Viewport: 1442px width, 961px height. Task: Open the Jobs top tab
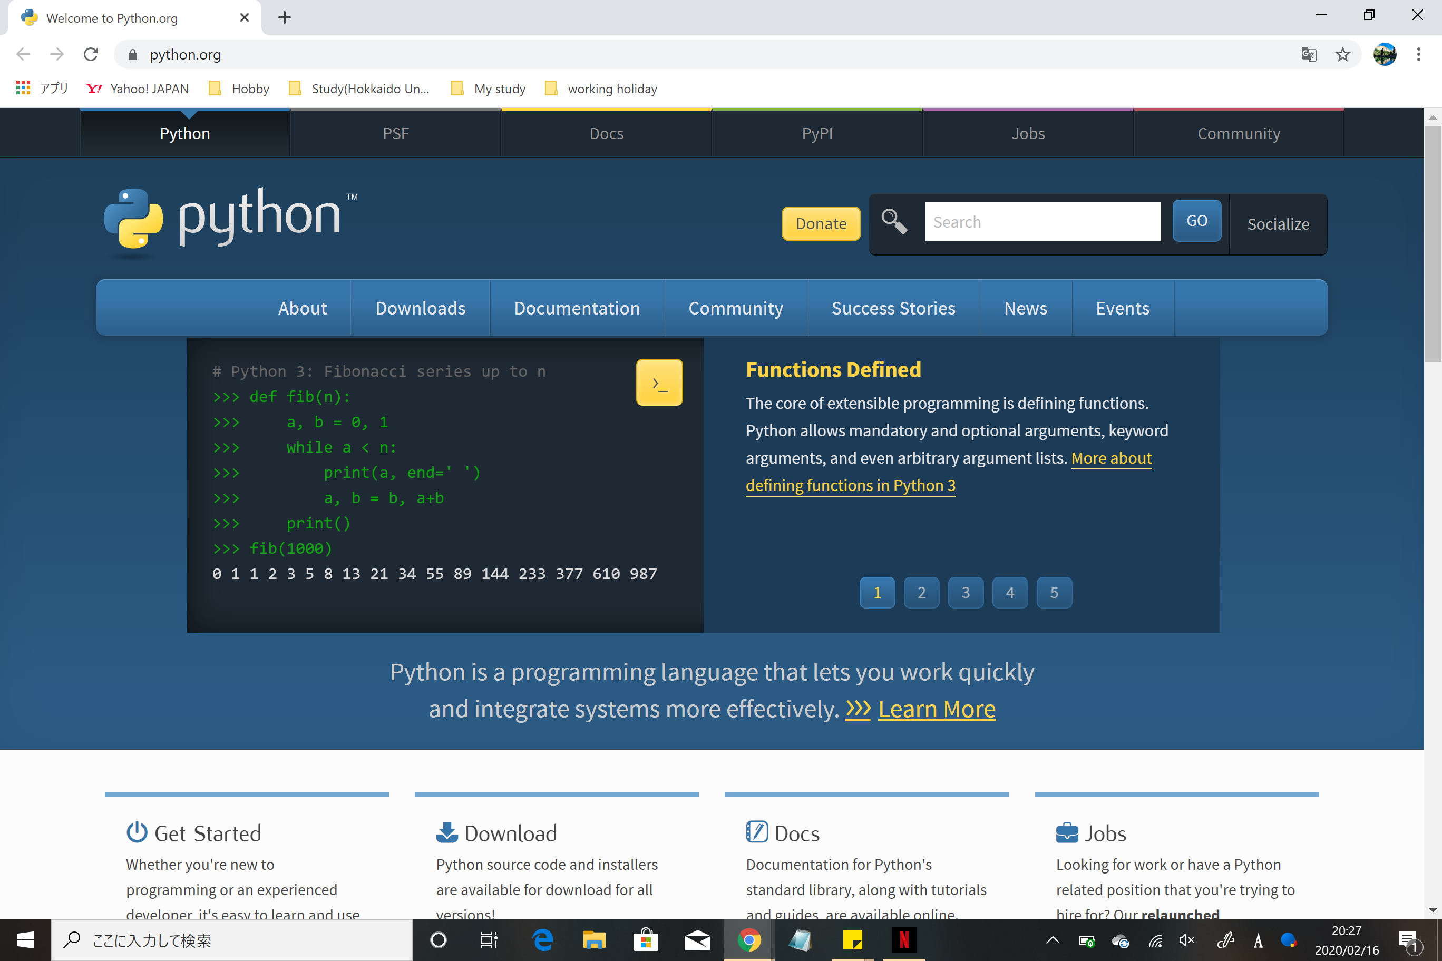coord(1028,133)
